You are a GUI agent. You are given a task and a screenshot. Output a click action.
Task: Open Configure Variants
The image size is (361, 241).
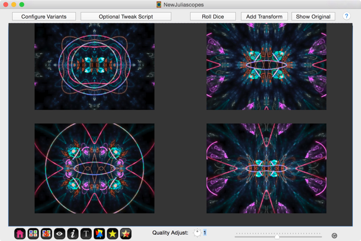point(44,17)
